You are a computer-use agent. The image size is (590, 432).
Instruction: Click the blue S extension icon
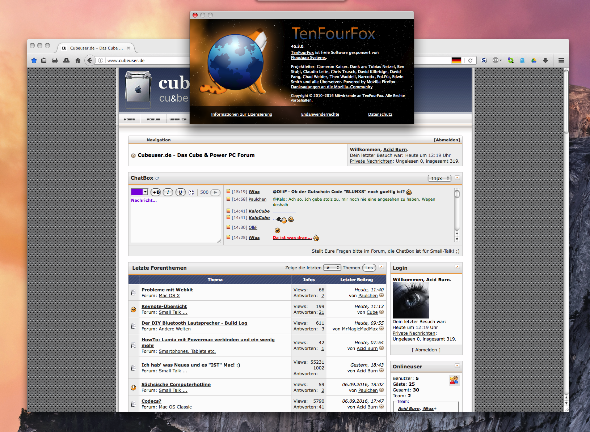pos(484,60)
